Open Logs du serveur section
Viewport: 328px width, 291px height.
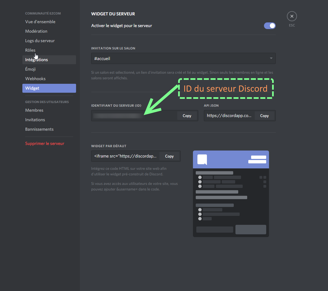[40, 41]
